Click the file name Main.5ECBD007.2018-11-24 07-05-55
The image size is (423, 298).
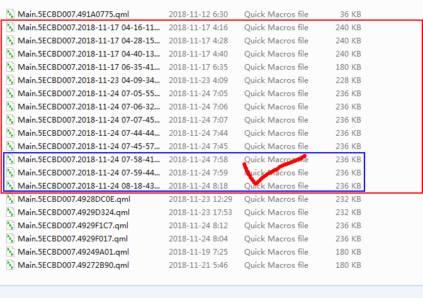pos(88,93)
